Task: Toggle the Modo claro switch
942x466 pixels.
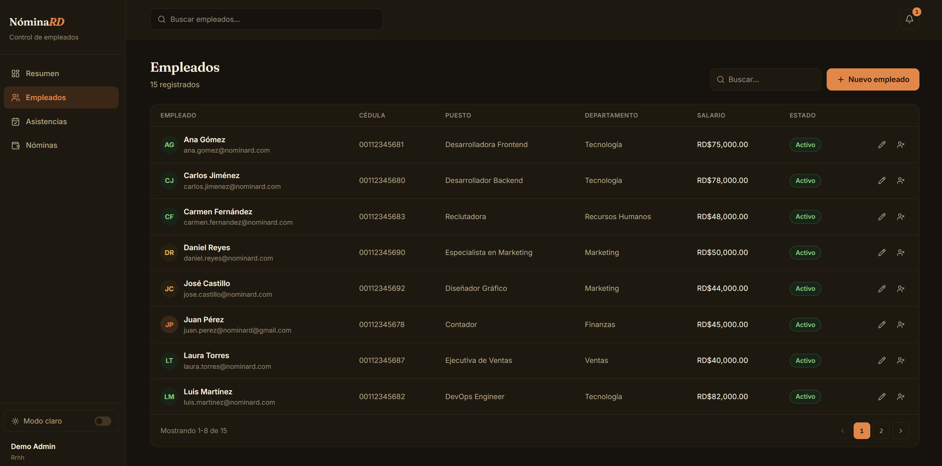Action: 103,421
